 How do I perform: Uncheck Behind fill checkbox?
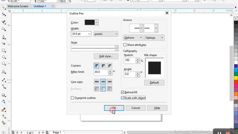click(123, 92)
